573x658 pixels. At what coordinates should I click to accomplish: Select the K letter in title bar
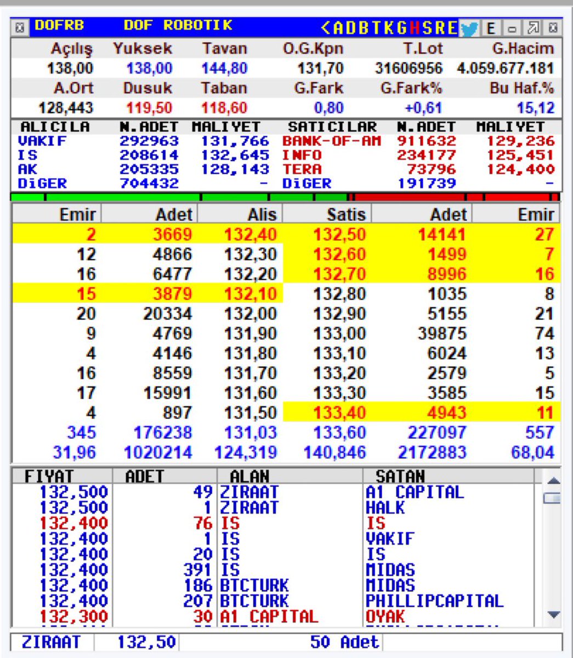click(389, 27)
